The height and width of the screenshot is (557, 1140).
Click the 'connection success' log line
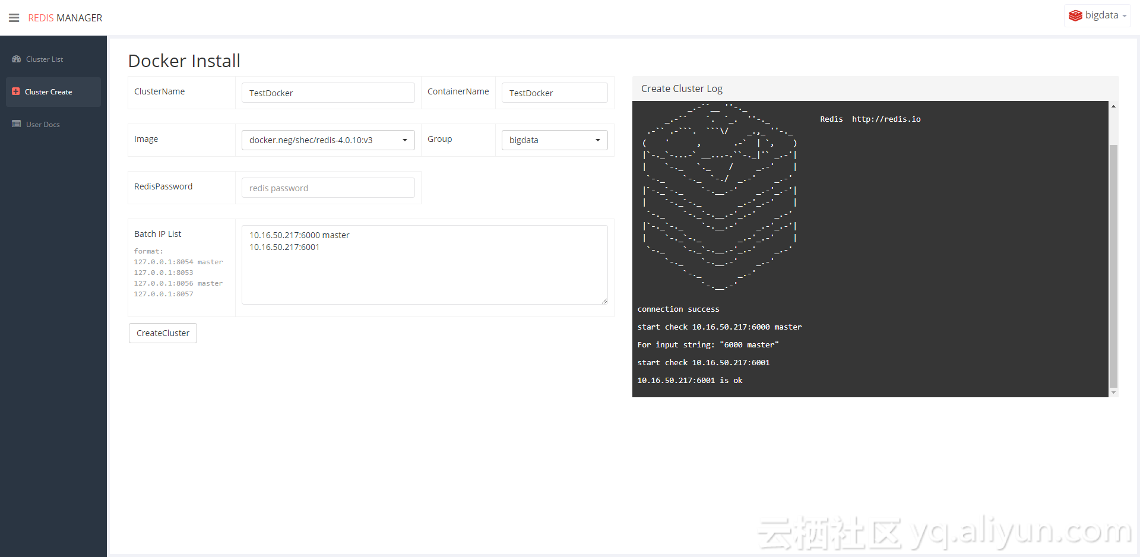pos(678,309)
